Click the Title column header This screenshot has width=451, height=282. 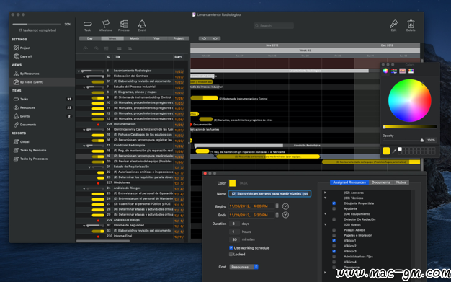coord(117,57)
